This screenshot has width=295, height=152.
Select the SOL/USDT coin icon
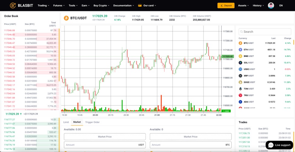(x=241, y=63)
